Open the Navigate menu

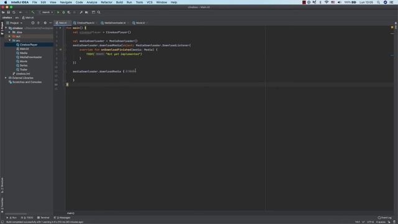66,2
